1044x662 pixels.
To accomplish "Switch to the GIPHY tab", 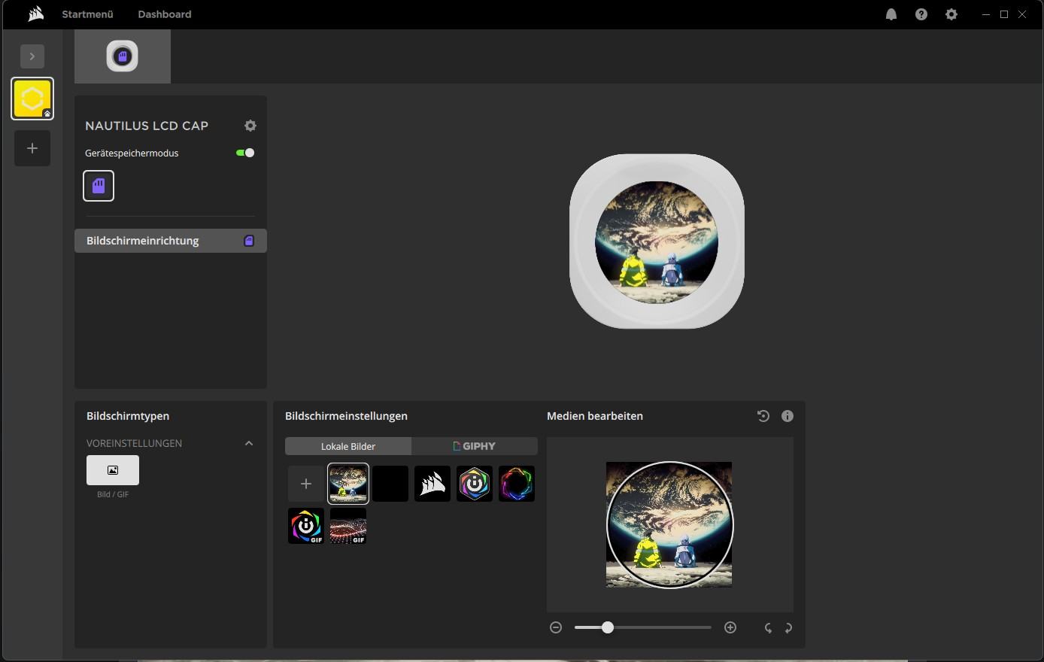I will pyautogui.click(x=475, y=446).
